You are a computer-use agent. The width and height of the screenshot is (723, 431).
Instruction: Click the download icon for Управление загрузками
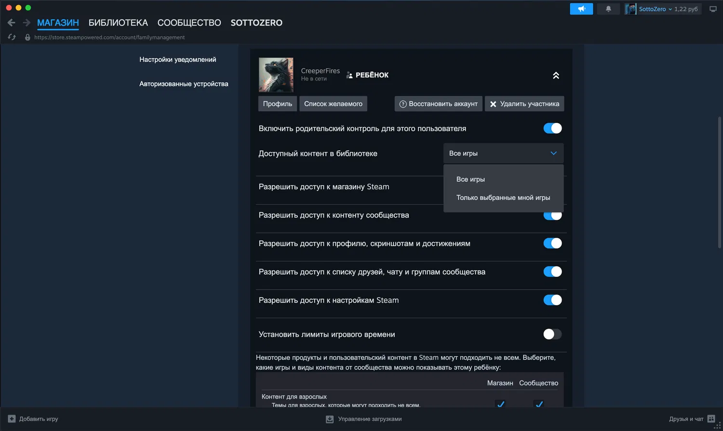tap(330, 419)
